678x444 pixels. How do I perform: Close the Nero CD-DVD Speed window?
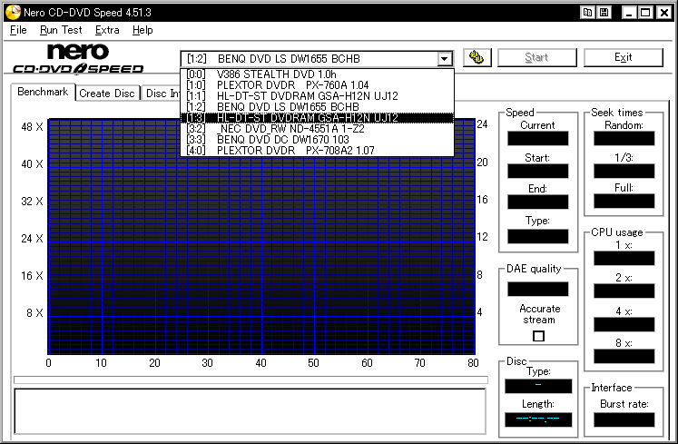tap(664, 13)
